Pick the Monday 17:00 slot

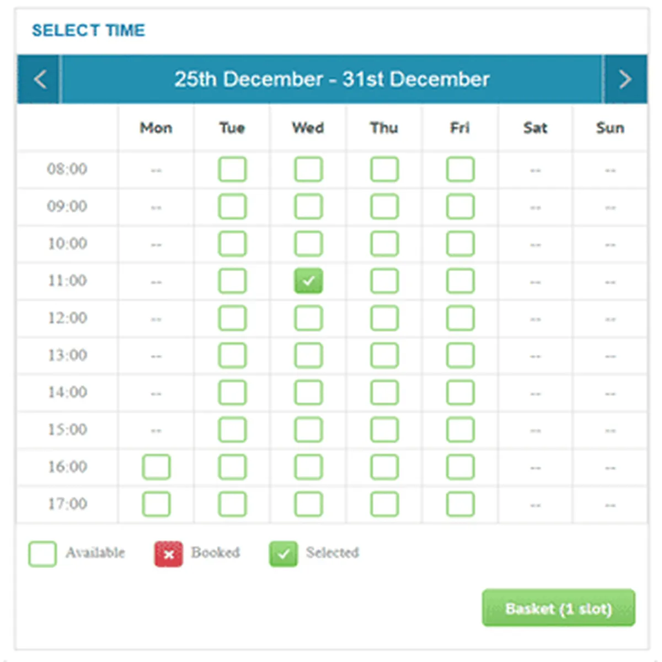[x=156, y=504]
